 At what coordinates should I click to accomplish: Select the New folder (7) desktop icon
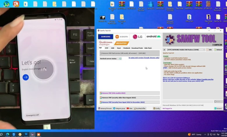[x=122, y=19]
